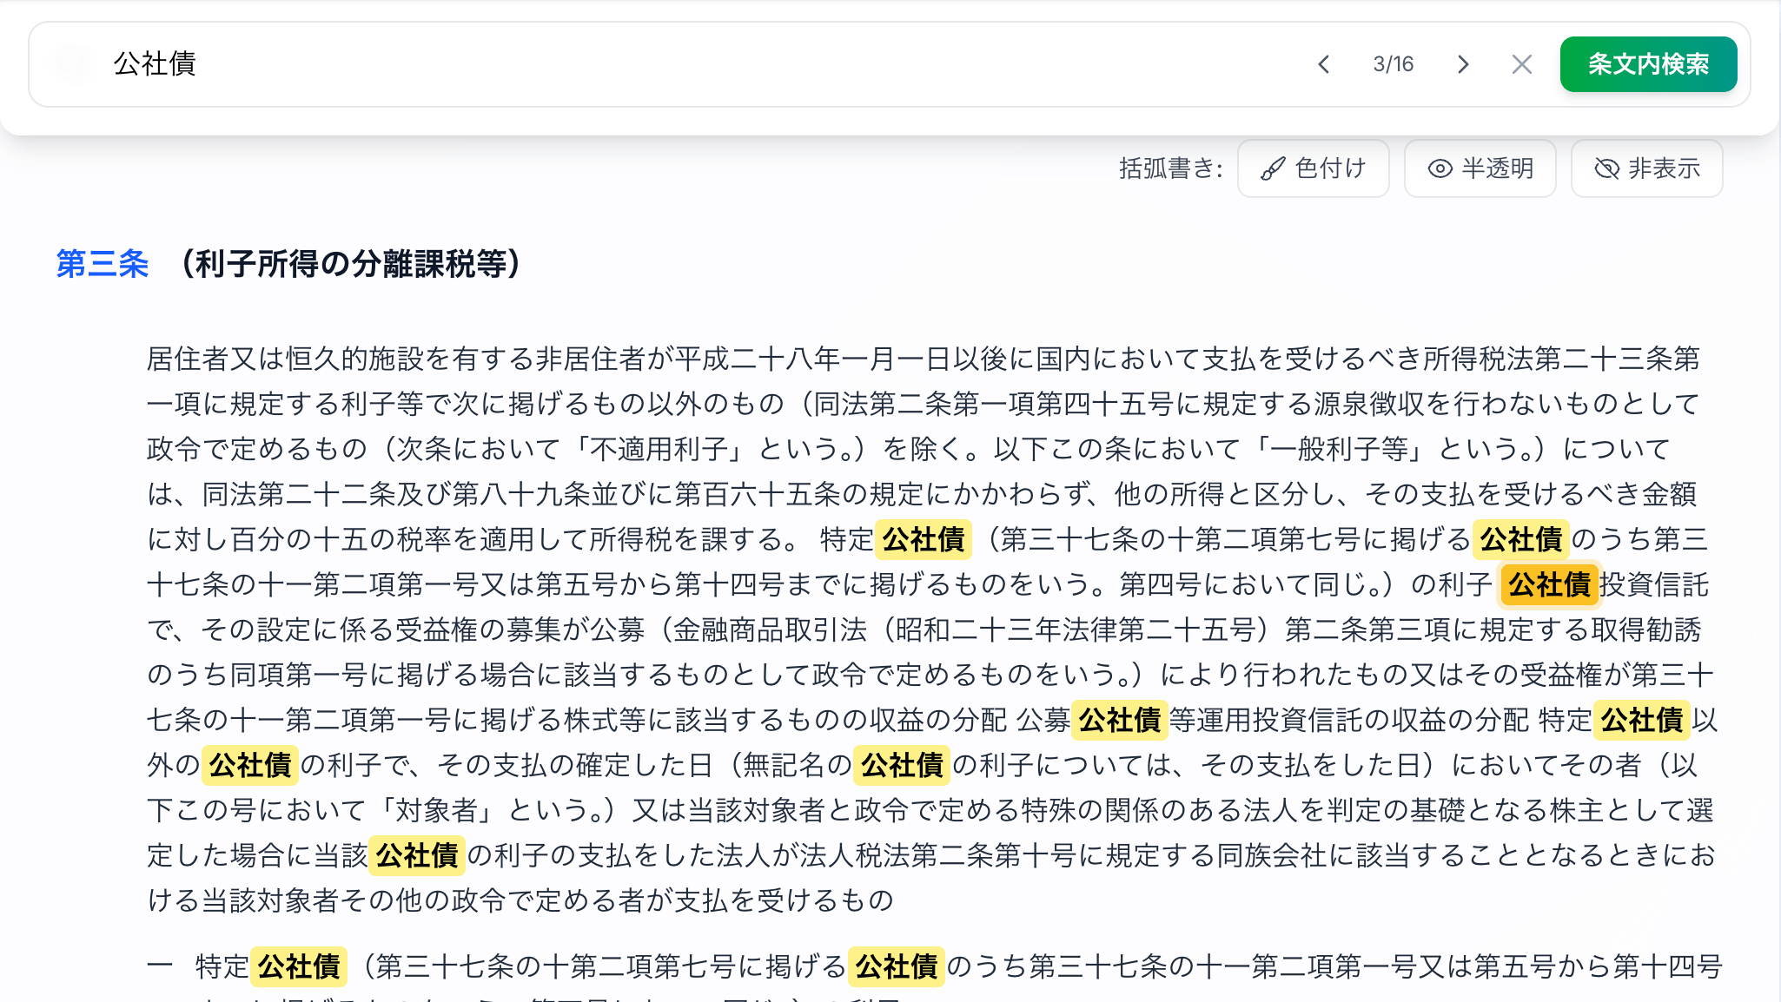Screen dimensions: 1781x1002
Task: Click eye icon in 半透明 button
Action: [1440, 168]
